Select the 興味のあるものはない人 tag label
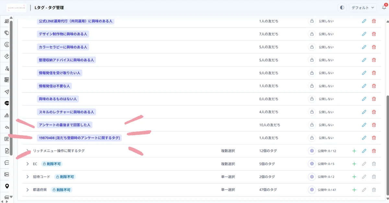Screen dimensions: 389x203 pyautogui.click(x=58, y=99)
